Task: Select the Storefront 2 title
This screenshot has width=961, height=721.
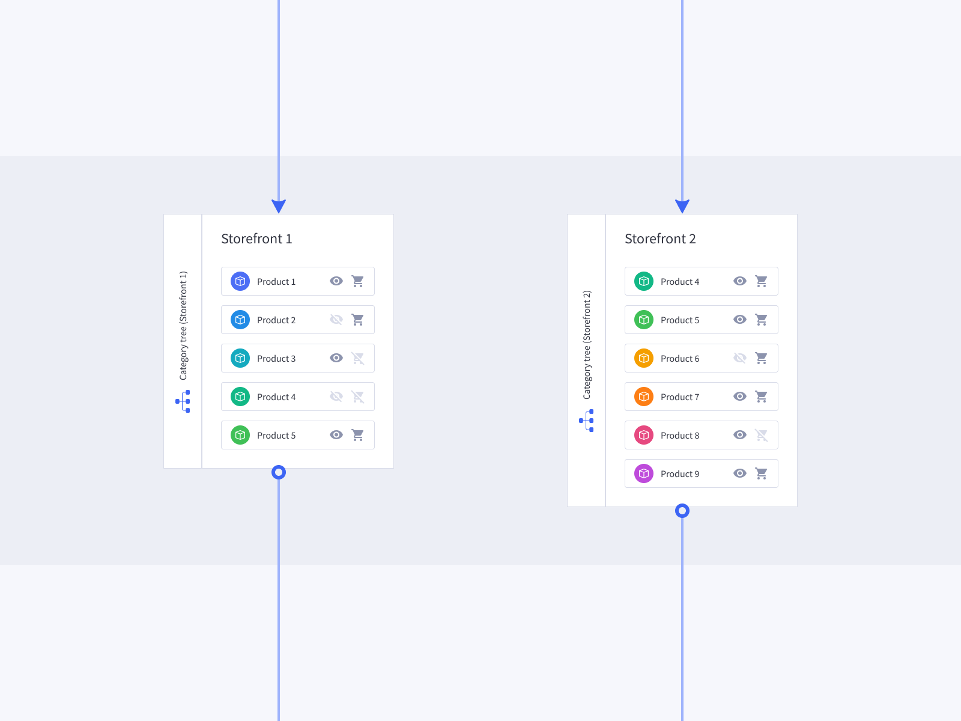Action: pyautogui.click(x=660, y=239)
